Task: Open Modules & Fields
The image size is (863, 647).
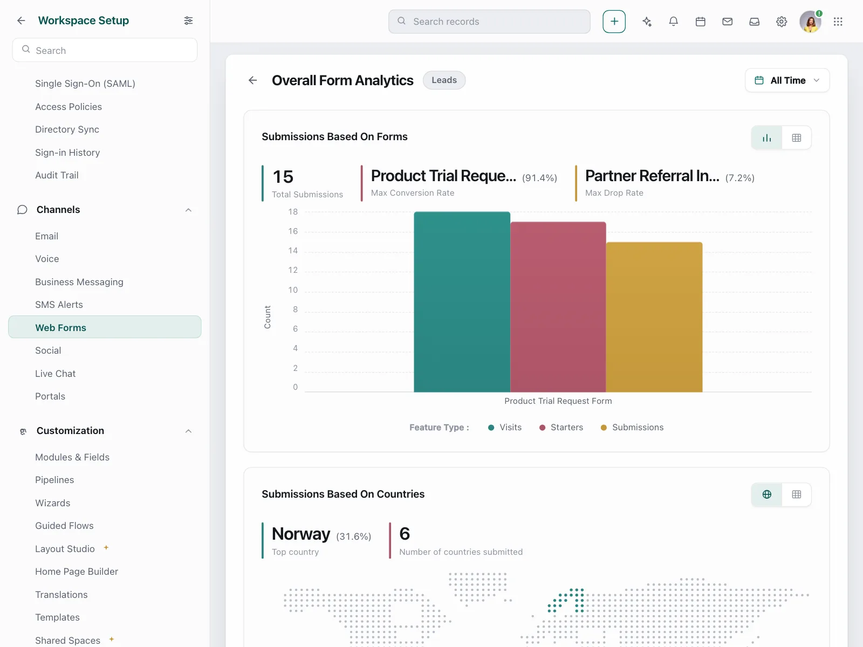Action: [72, 457]
